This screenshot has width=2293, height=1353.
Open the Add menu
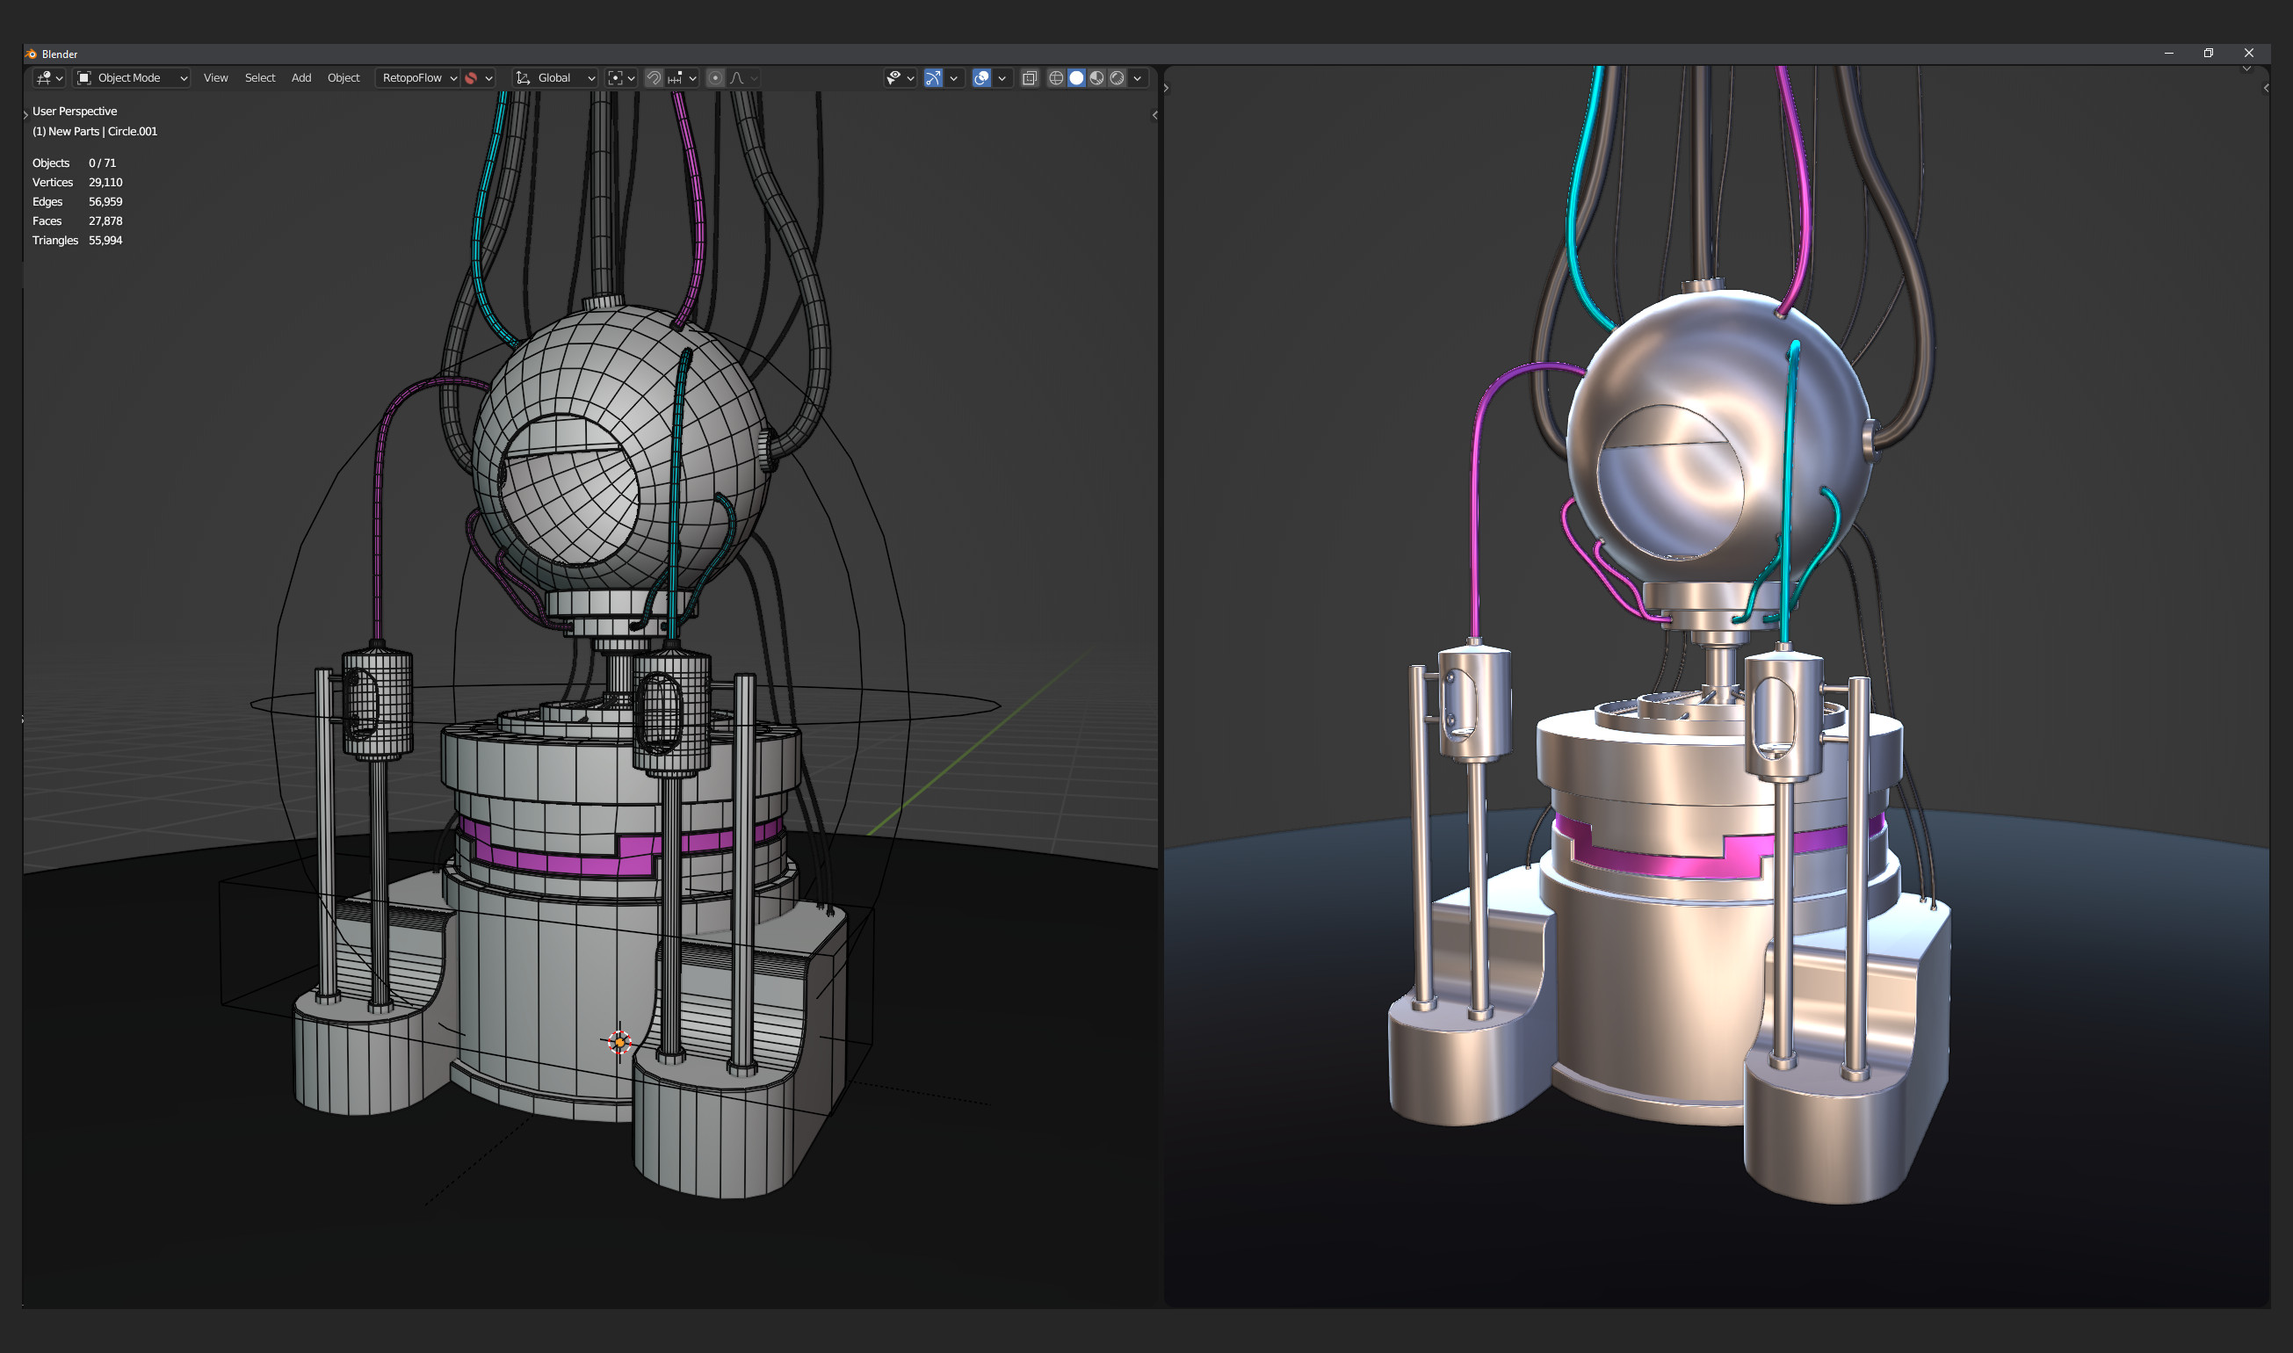click(x=300, y=78)
